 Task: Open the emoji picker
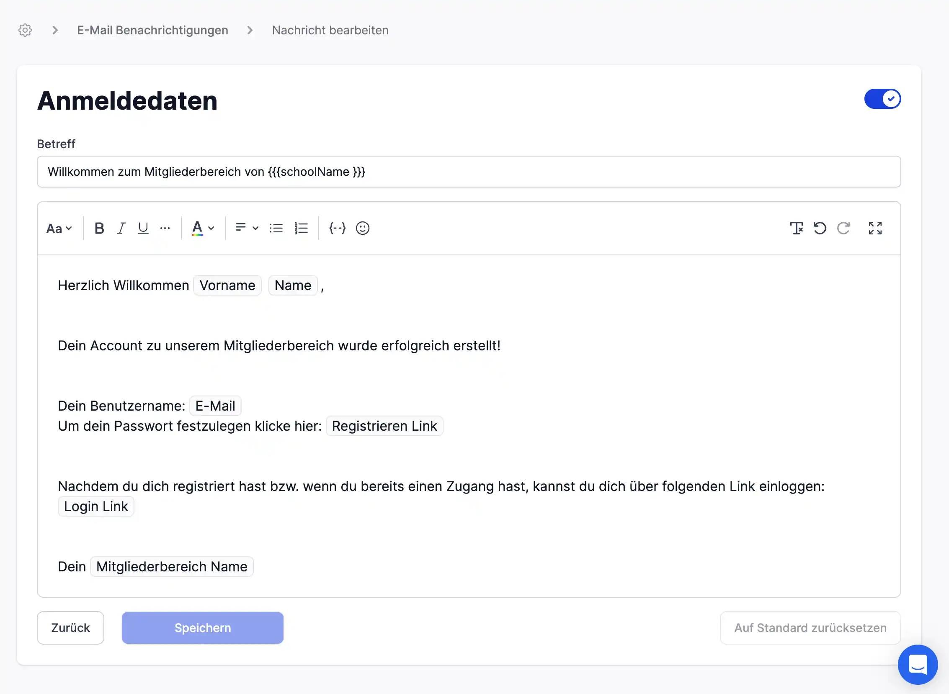click(x=362, y=228)
